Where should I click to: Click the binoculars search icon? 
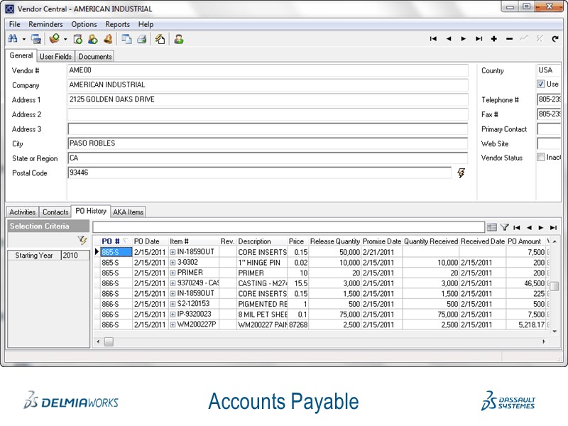tap(13, 39)
